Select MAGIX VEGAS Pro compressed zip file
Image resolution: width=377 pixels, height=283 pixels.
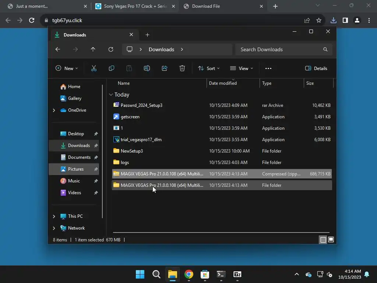(x=222, y=174)
